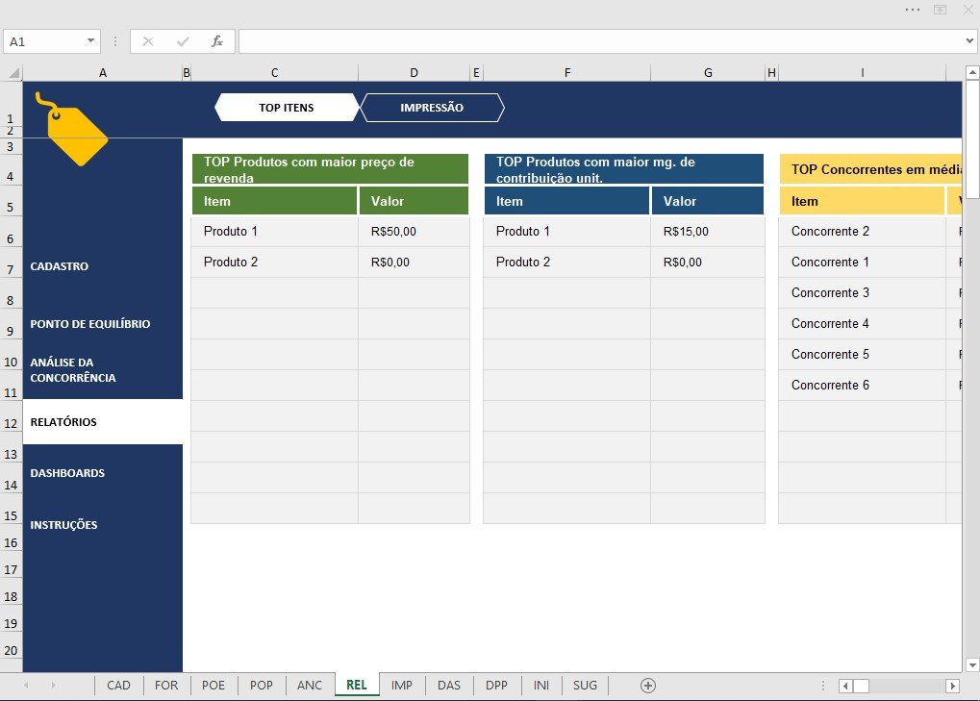Click the yellow price tag logo
This screenshot has width=980, height=701.
(x=70, y=129)
